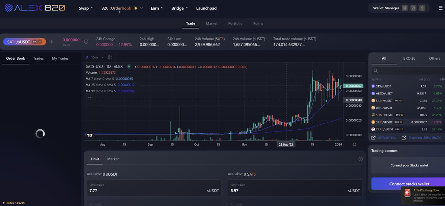Sort by Last price column header
Viewport: 445px width, 206px height.
pyautogui.click(x=423, y=79)
